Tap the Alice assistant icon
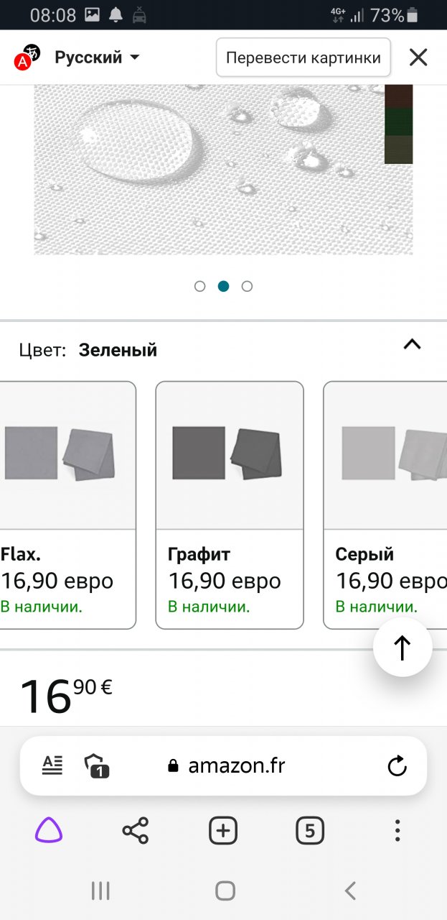This screenshot has height=920, width=447. [x=49, y=831]
